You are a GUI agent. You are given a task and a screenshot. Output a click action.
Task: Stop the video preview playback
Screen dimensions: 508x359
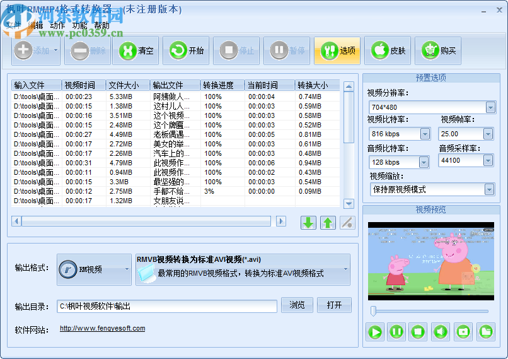pos(418,331)
